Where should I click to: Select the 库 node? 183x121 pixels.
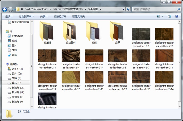coord(9,31)
